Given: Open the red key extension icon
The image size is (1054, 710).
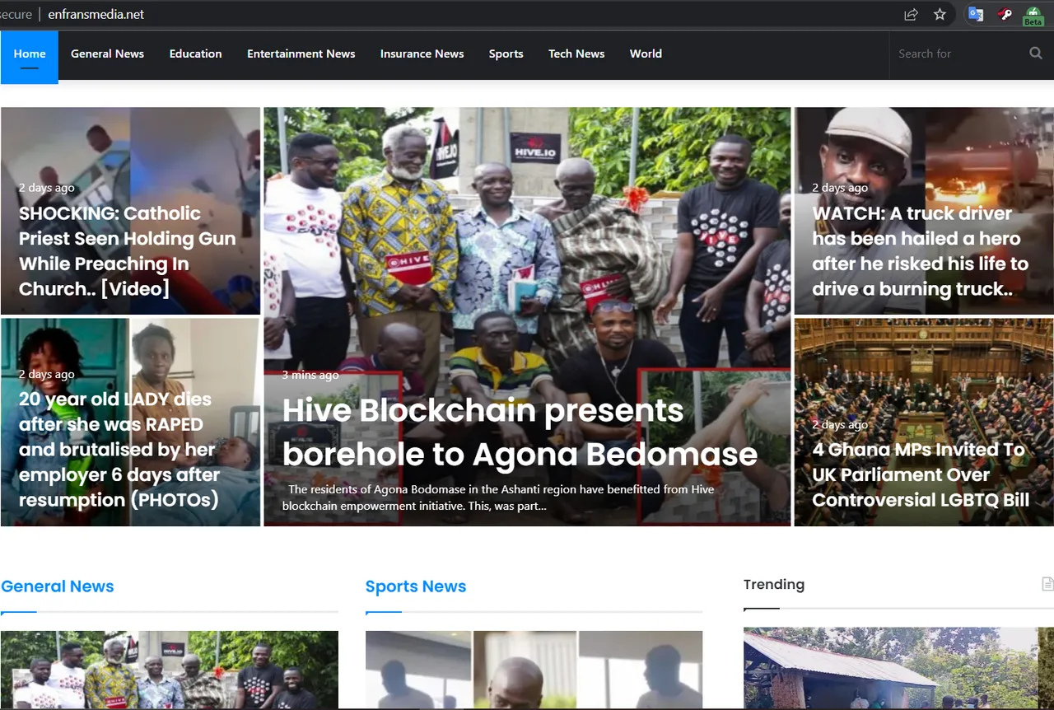Looking at the screenshot, I should point(1005,14).
